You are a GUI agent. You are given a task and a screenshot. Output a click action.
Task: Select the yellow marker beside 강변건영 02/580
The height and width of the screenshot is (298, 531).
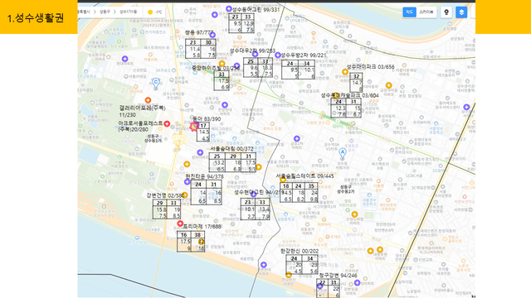coord(184,195)
